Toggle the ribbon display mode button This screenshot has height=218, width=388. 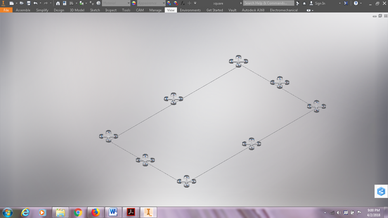(309, 10)
